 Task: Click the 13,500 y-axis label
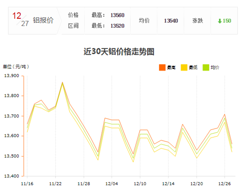pyautogui.click(x=12, y=156)
